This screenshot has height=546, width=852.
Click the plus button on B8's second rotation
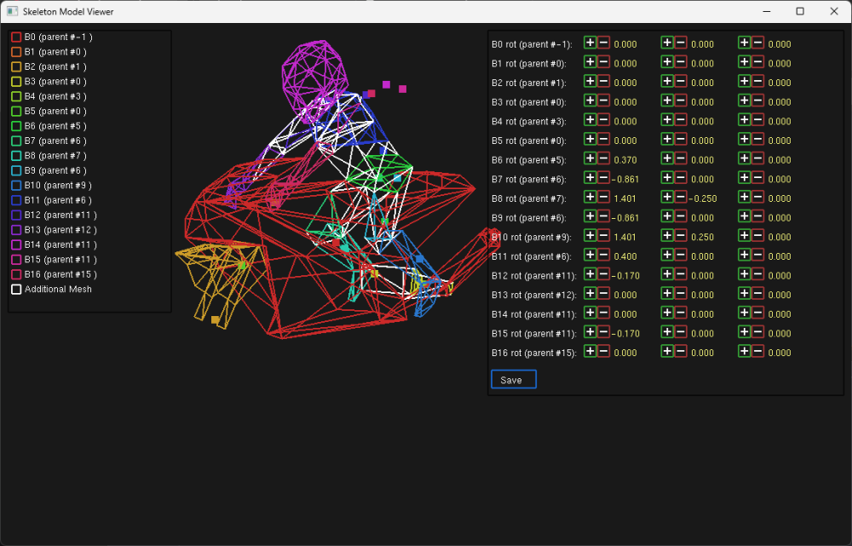[666, 198]
